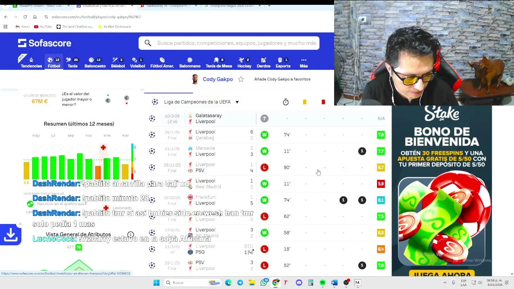Screen dimensions: 514x289
Task: Click Añade Cody Gakpo a favoritos
Action: click(x=282, y=79)
